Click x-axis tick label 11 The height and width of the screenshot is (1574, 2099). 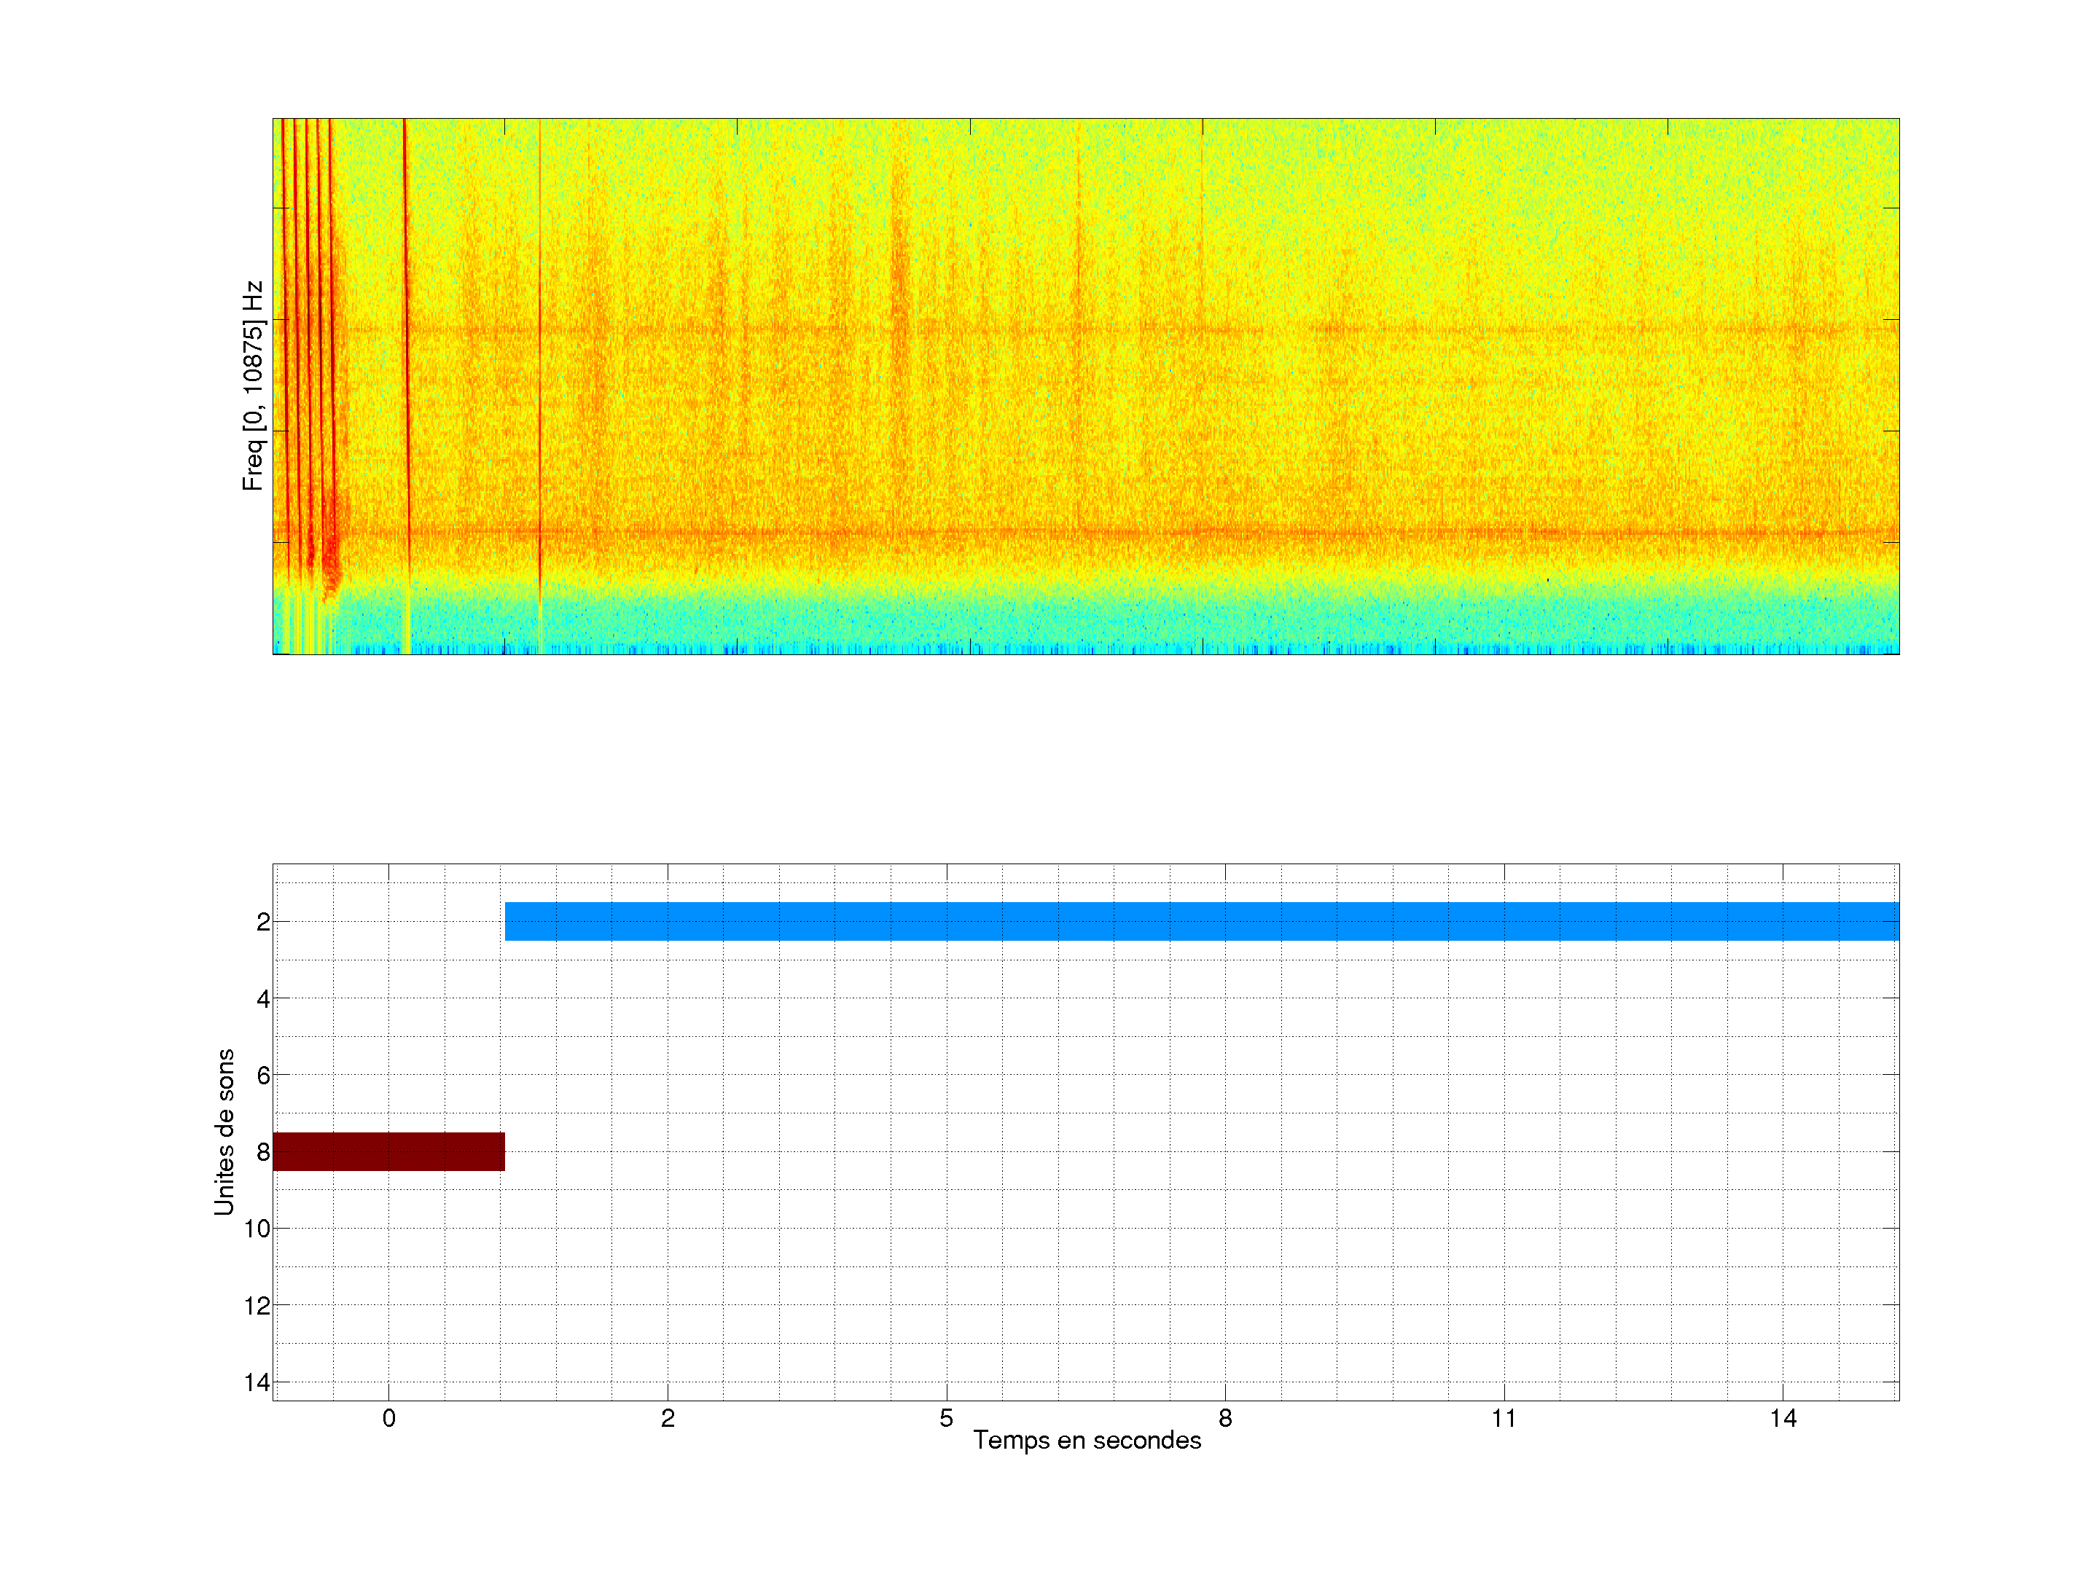(1503, 1418)
